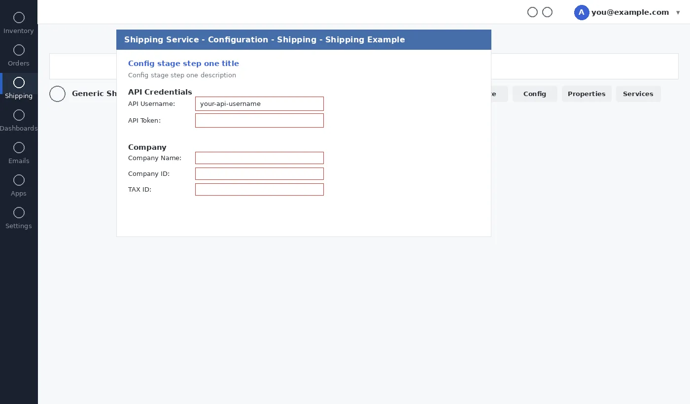Image resolution: width=690 pixels, height=404 pixels.
Task: Focus the Company Name input
Action: [x=259, y=158]
